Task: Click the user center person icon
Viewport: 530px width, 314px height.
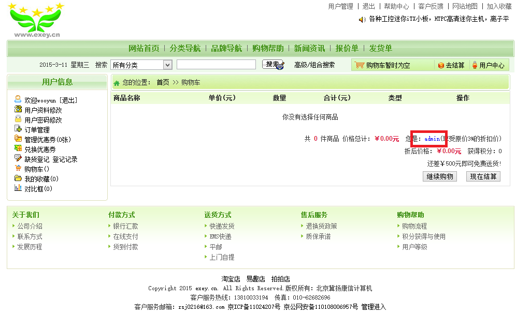Action: [x=475, y=65]
